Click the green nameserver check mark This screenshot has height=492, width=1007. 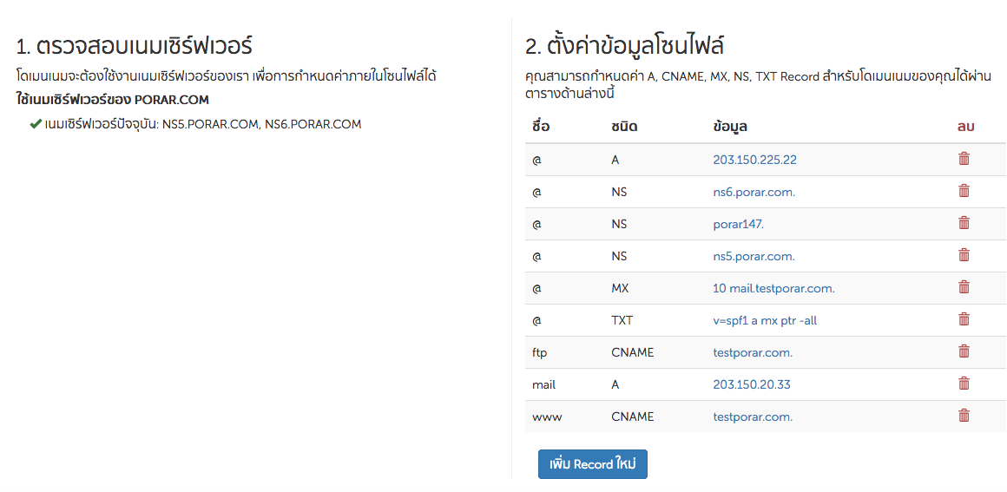tap(36, 124)
